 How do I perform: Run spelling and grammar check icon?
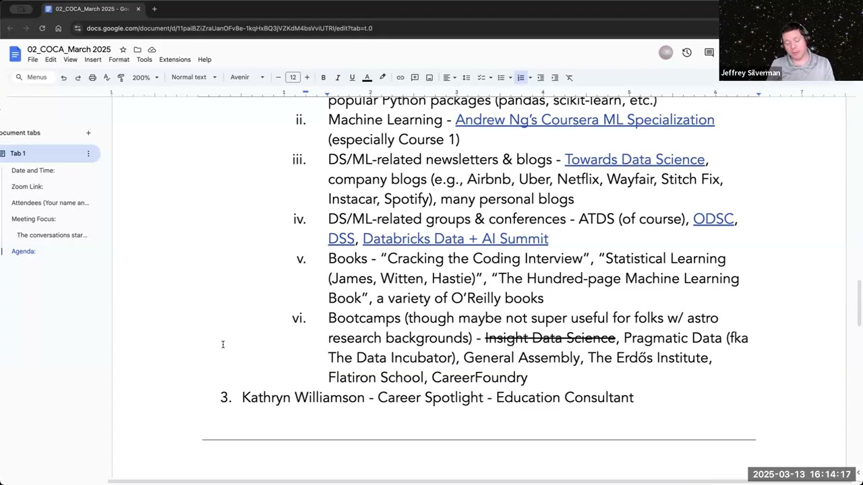click(x=107, y=77)
